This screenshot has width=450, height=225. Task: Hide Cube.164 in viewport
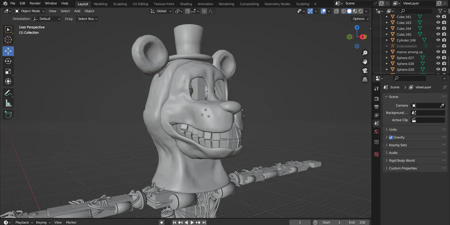[x=438, y=28]
